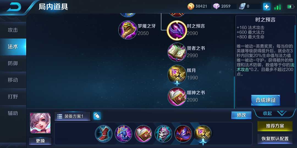Switch to the 防御 category tab
The width and height of the screenshot is (297, 148).
pyautogui.click(x=13, y=63)
